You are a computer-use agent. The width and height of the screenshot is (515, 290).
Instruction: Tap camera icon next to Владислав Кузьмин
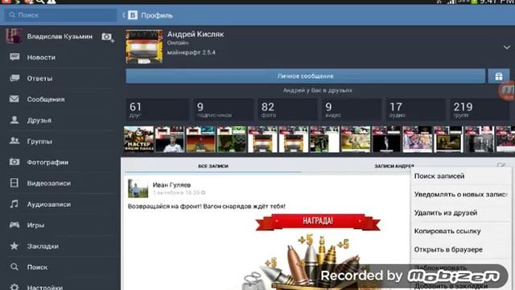tap(107, 37)
